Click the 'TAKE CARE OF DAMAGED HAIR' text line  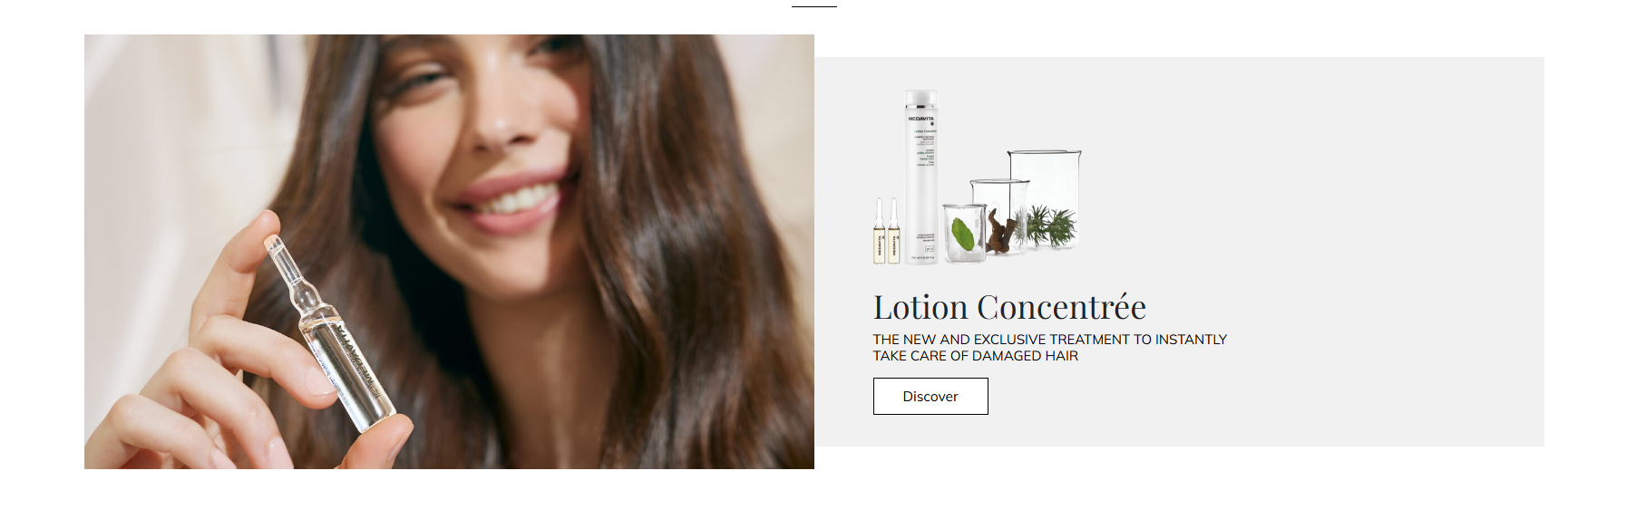(x=976, y=356)
